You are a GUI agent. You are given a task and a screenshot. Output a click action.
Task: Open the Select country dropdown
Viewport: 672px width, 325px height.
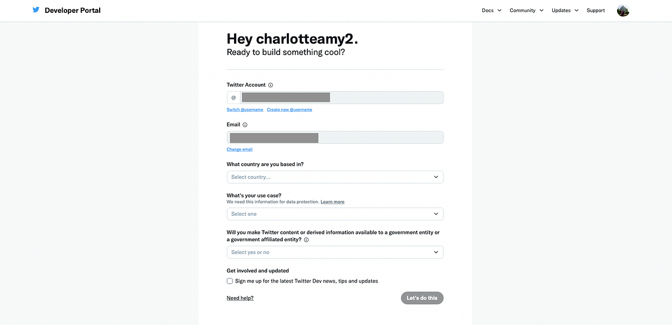pos(334,177)
